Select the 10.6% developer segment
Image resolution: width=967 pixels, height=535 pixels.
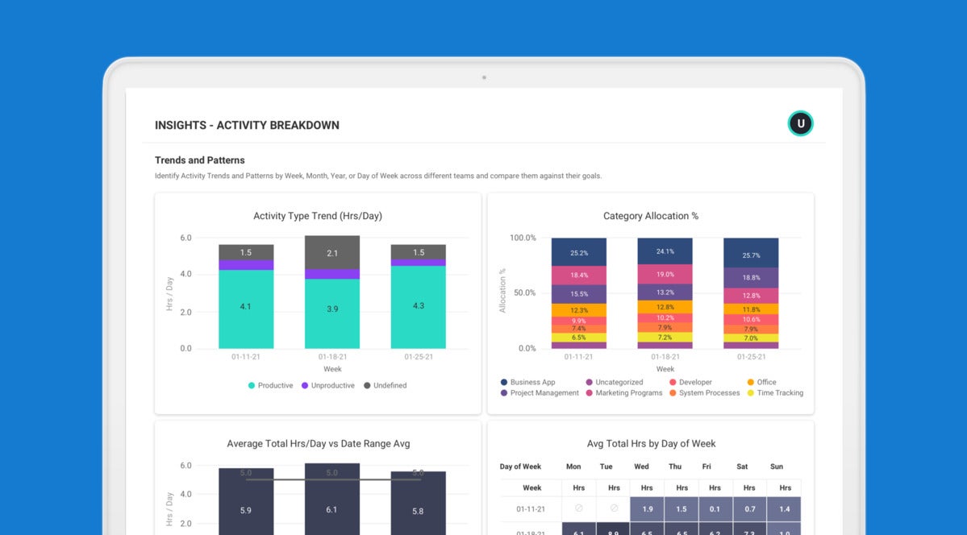[x=751, y=319]
